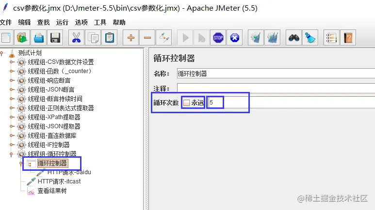Click the empty 注释 comment field
The image size is (375, 210).
pyautogui.click(x=276, y=88)
